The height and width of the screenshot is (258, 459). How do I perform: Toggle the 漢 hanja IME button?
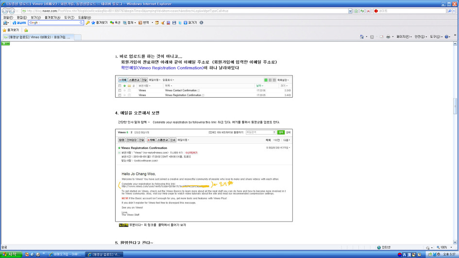(x=409, y=255)
